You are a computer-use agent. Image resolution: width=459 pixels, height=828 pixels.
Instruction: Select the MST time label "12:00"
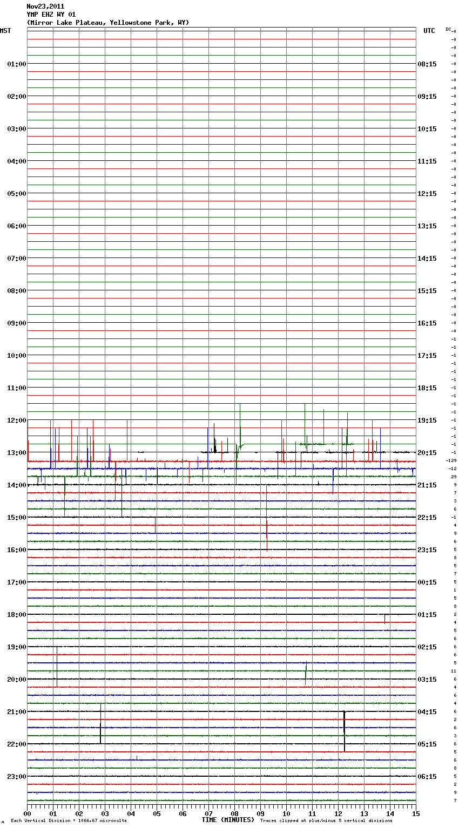(17, 420)
